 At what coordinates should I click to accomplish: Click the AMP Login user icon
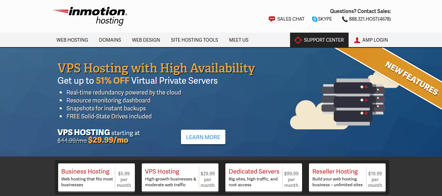[x=357, y=40]
